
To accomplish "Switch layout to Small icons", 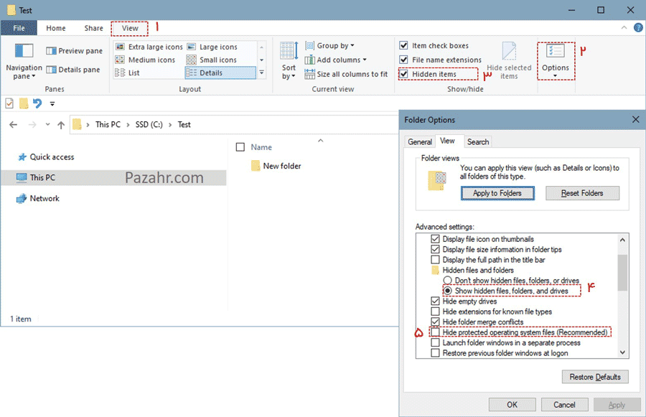I will 212,60.
